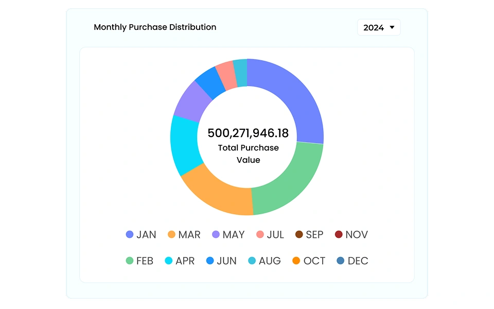Click the APR legend color dot
Screen dimensions: 494x309
[168, 261]
